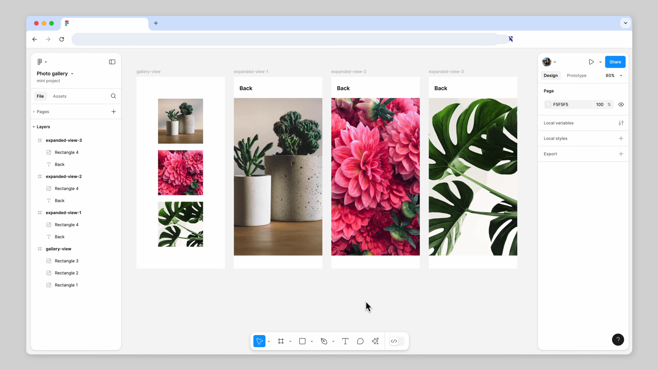658x370 pixels.
Task: Select the Pen tool
Action: click(x=324, y=341)
